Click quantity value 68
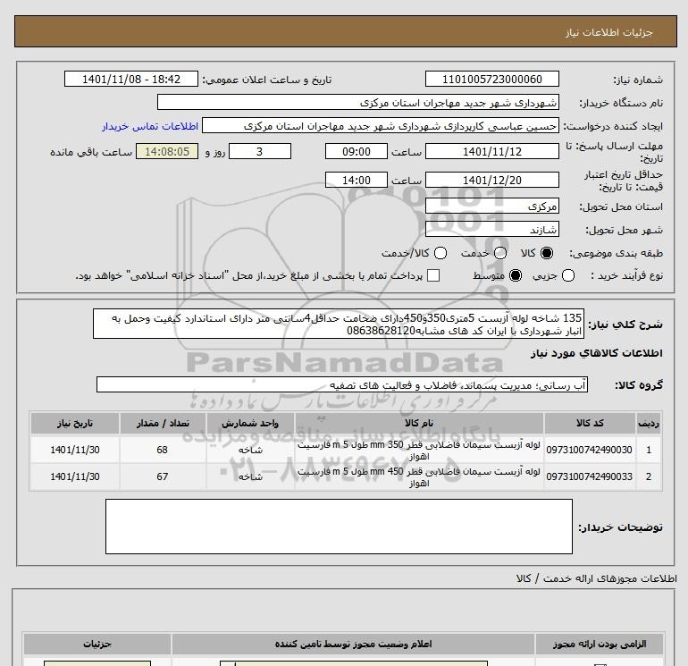Viewport: 688px width, 666px height. pyautogui.click(x=163, y=450)
